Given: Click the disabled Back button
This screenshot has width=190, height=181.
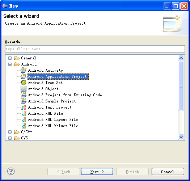Looking at the screenshot, I should click(64, 172).
